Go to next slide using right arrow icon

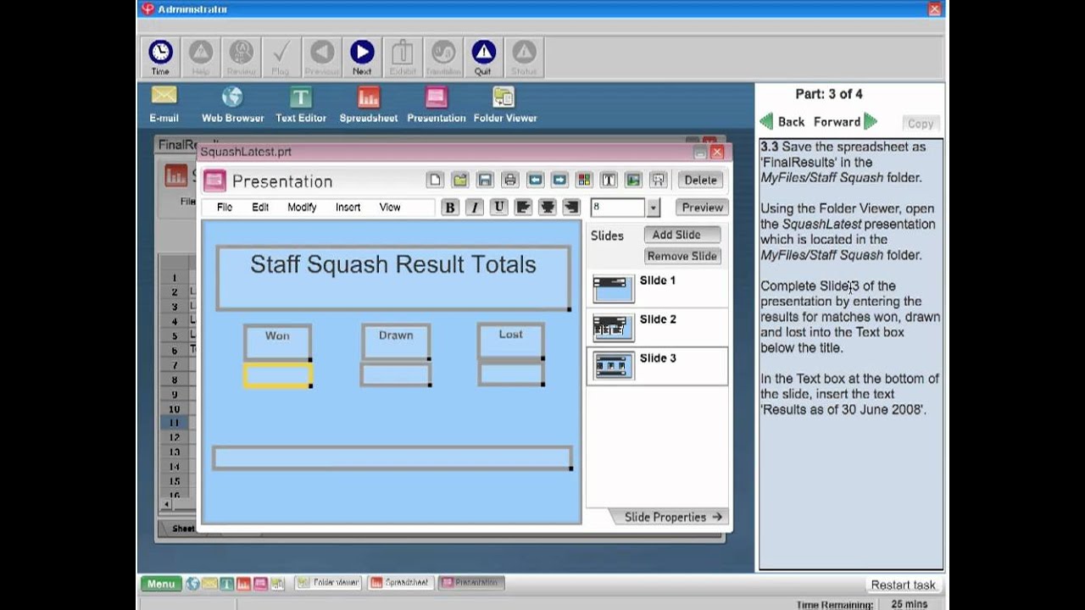coord(559,180)
